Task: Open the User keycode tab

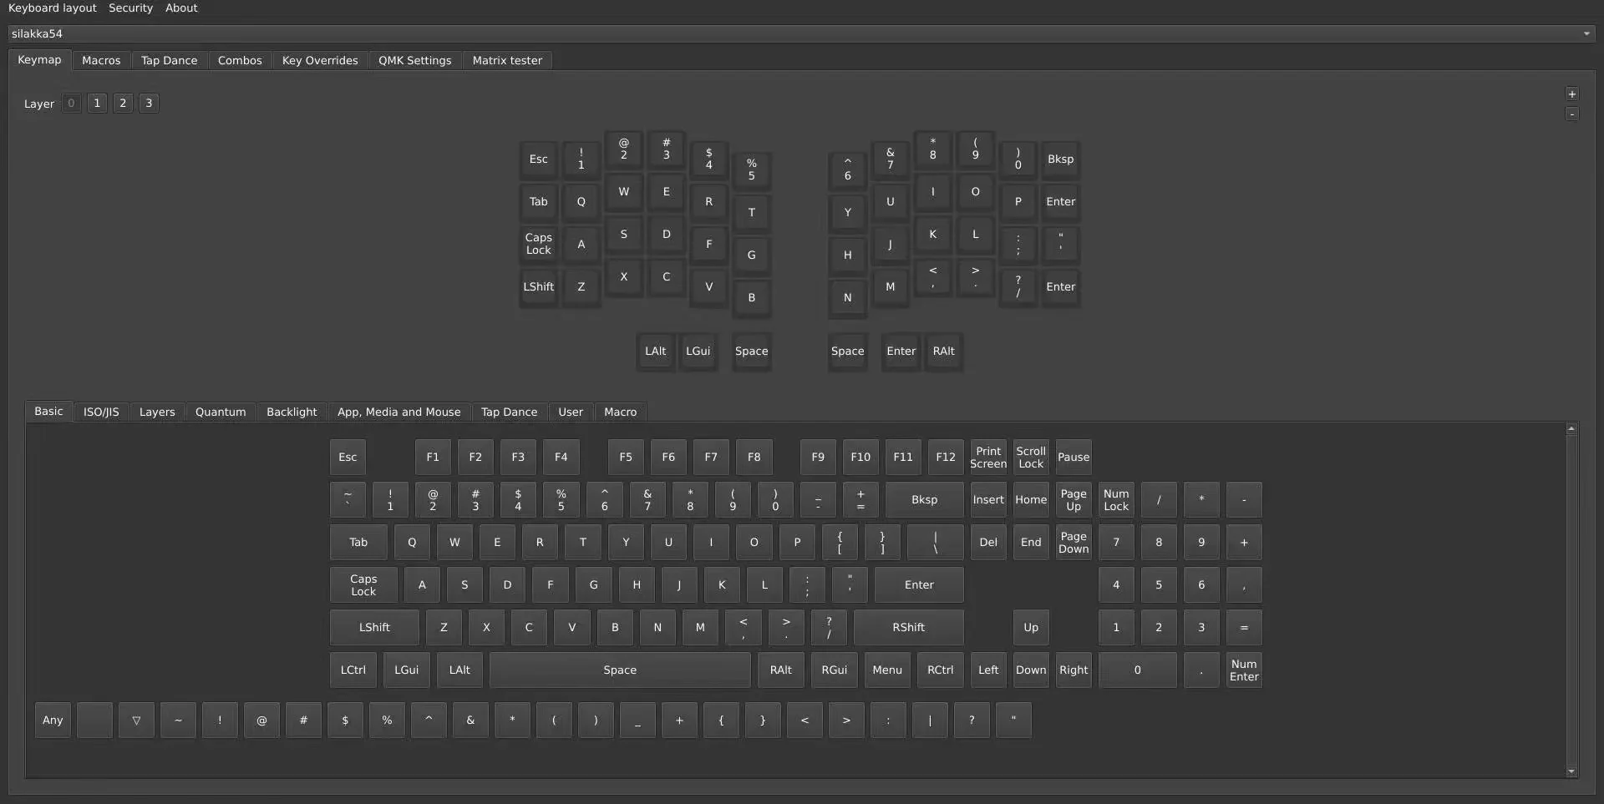Action: (571, 412)
